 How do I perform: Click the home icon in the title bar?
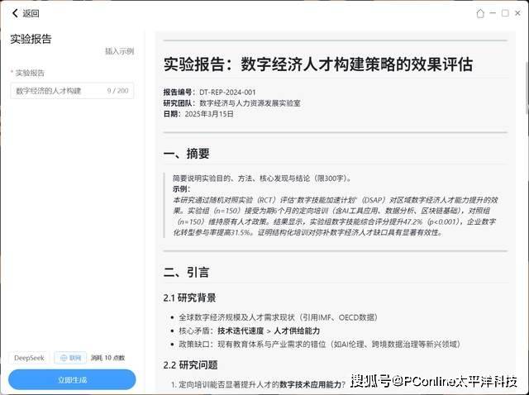pyautogui.click(x=480, y=13)
